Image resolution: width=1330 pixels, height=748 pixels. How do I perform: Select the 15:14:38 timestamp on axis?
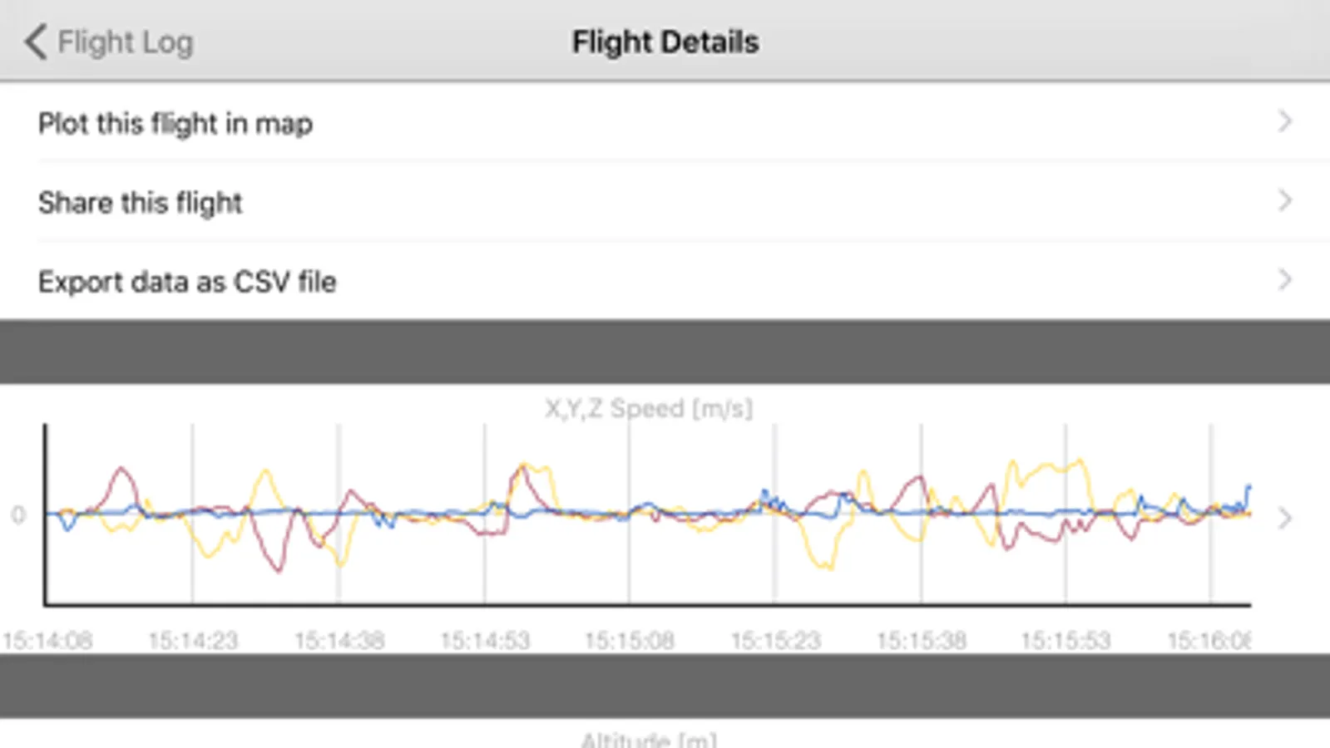tap(339, 641)
